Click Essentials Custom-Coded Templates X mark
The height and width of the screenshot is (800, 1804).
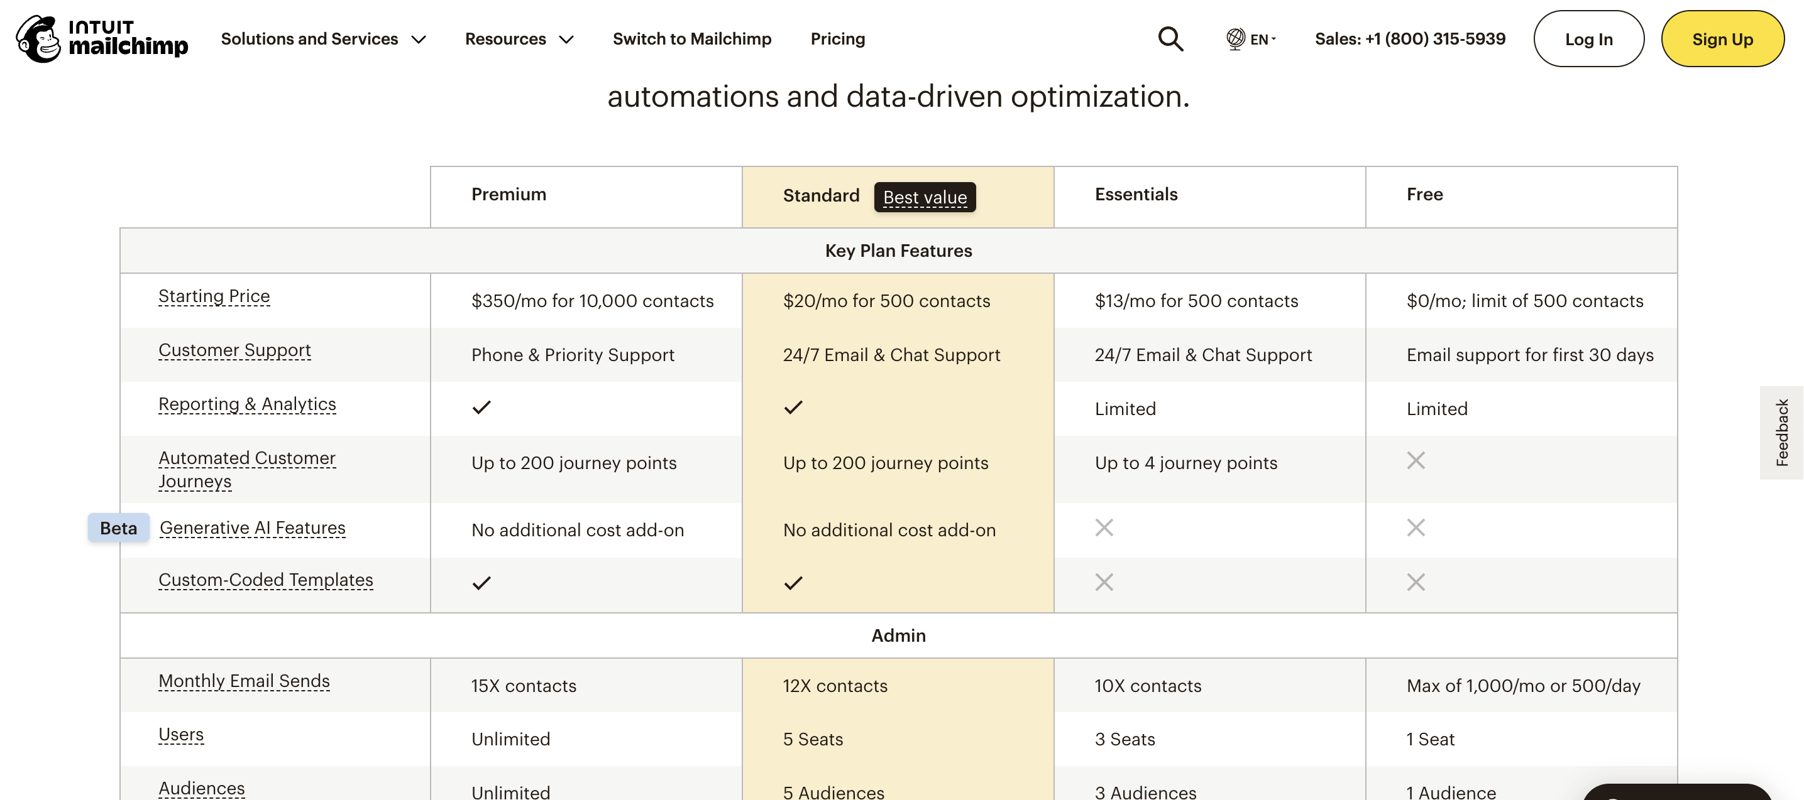[x=1104, y=582]
